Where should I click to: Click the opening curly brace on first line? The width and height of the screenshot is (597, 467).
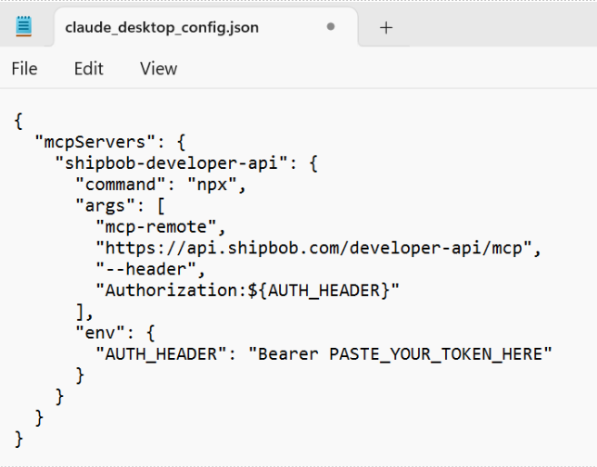coord(18,121)
